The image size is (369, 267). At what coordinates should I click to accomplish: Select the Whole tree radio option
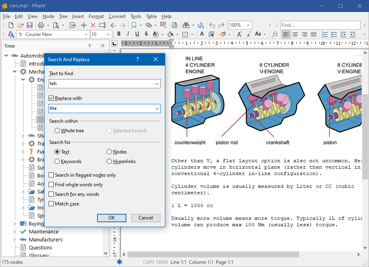57,131
